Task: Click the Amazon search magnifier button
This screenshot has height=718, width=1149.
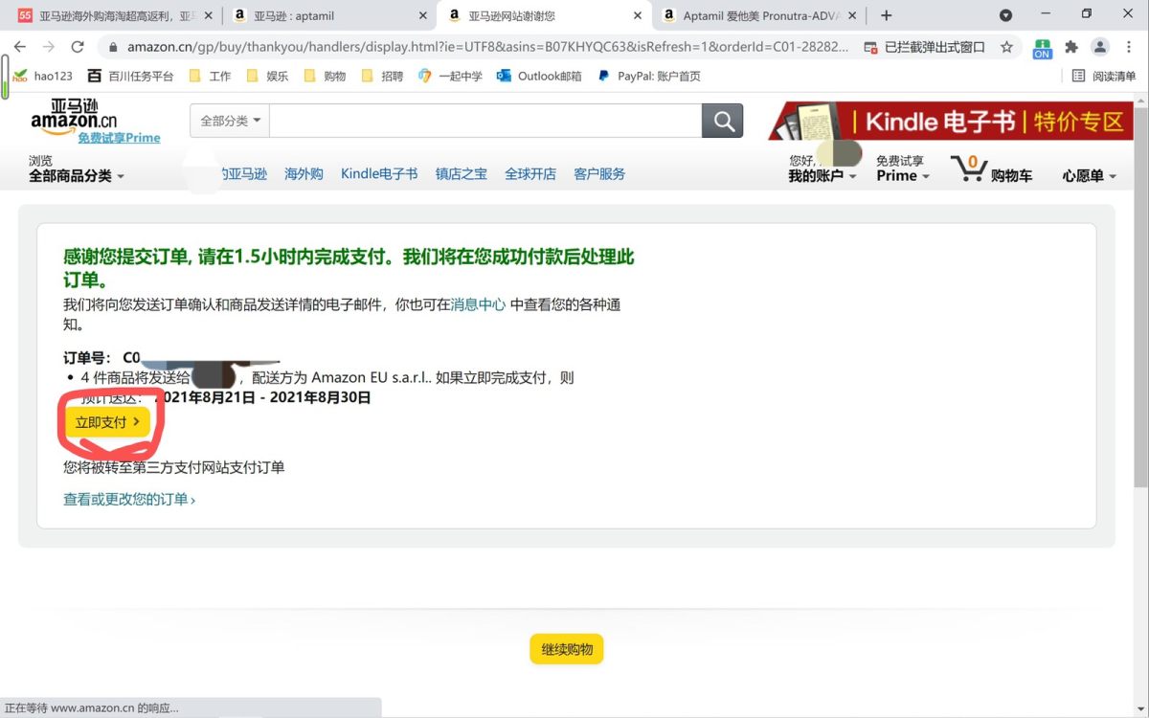Action: pyautogui.click(x=723, y=121)
